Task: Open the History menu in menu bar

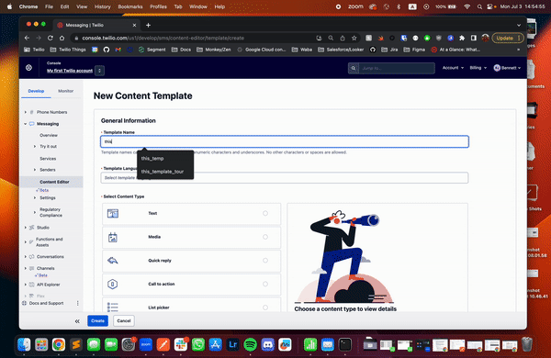Action: click(x=102, y=6)
